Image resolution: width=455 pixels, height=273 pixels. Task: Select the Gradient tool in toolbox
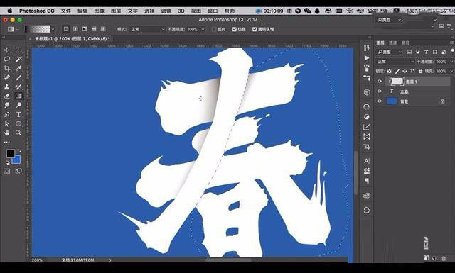pos(18,96)
